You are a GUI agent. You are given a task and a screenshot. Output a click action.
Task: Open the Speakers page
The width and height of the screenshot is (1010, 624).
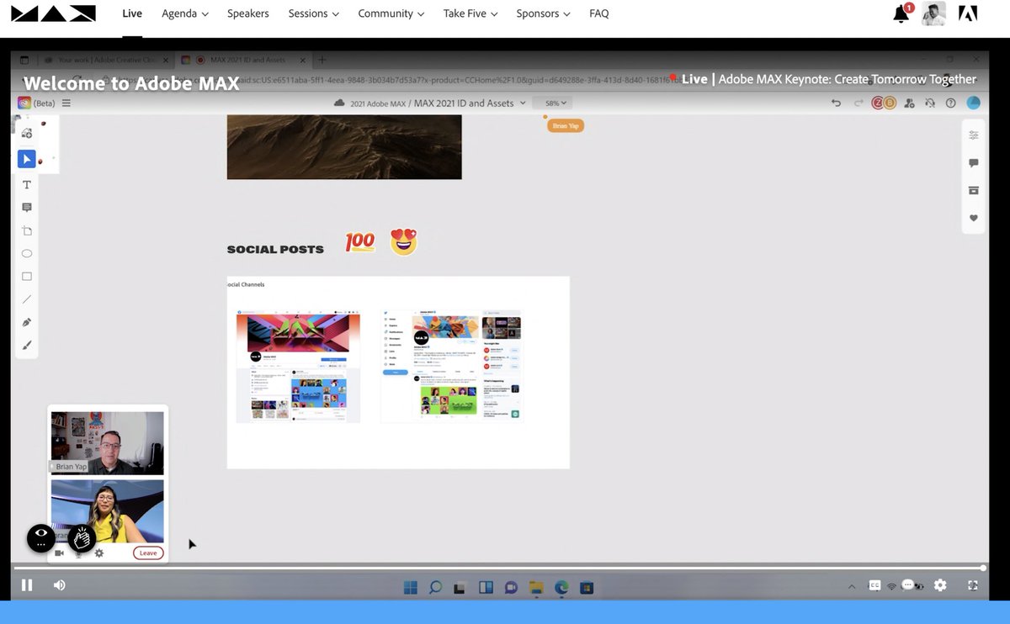coord(248,13)
